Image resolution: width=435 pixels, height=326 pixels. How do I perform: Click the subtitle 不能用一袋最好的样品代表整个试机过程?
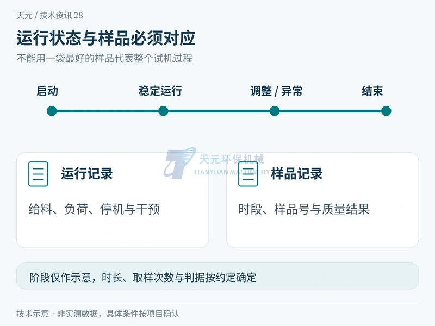(104, 58)
